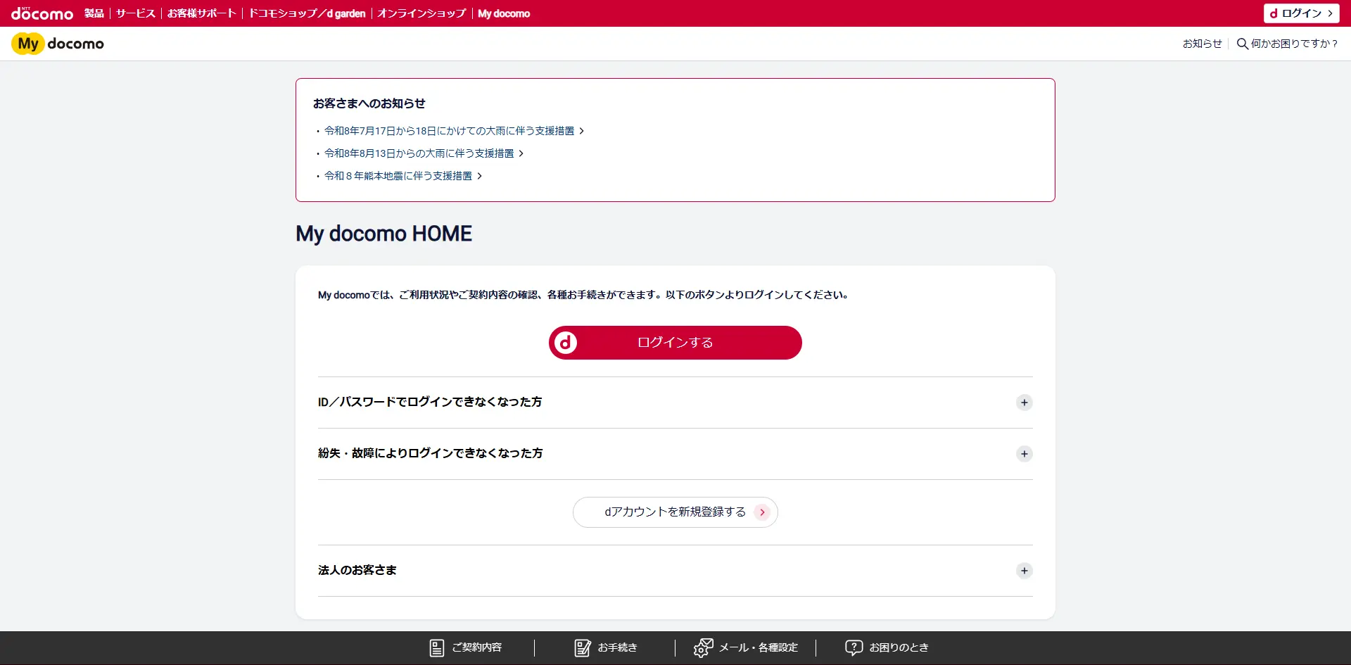
Task: Click the My docomo logo below the header
Action: pos(58,44)
